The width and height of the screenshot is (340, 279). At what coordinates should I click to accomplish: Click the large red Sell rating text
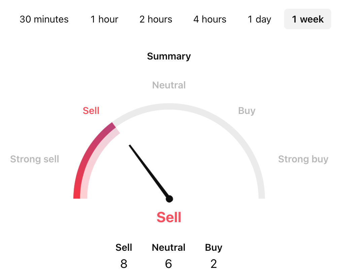(x=169, y=217)
